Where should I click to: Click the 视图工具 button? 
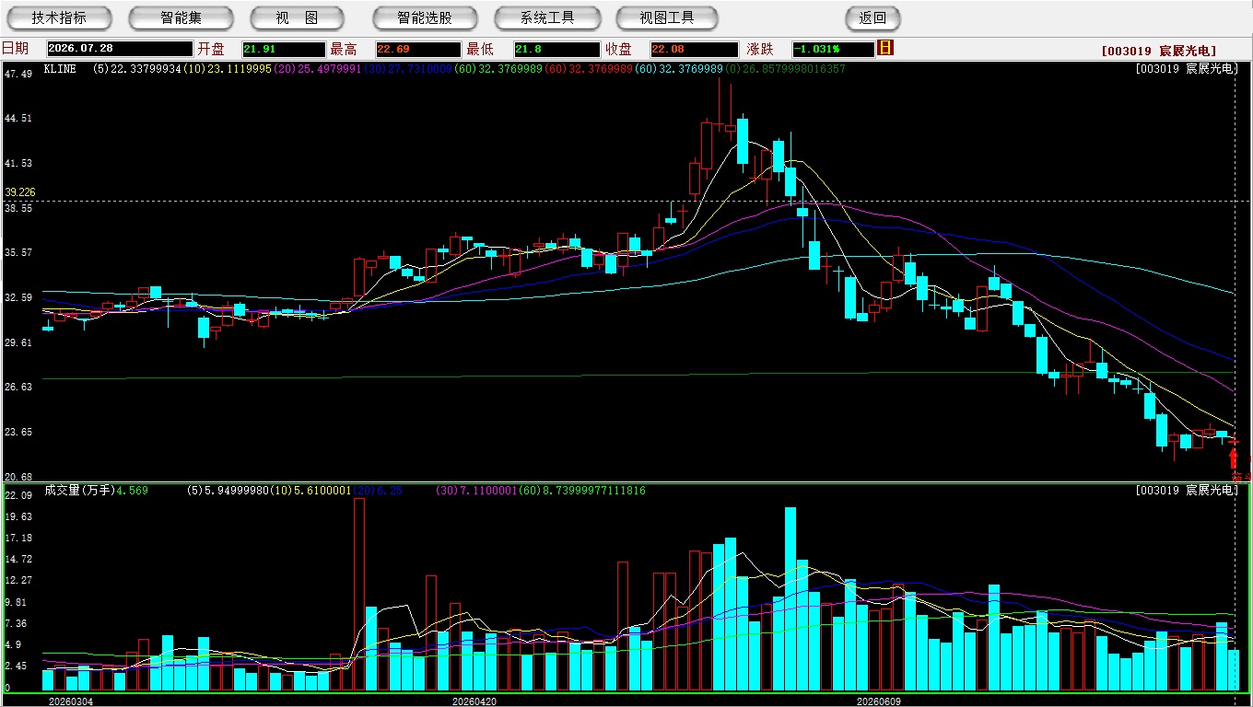click(667, 17)
